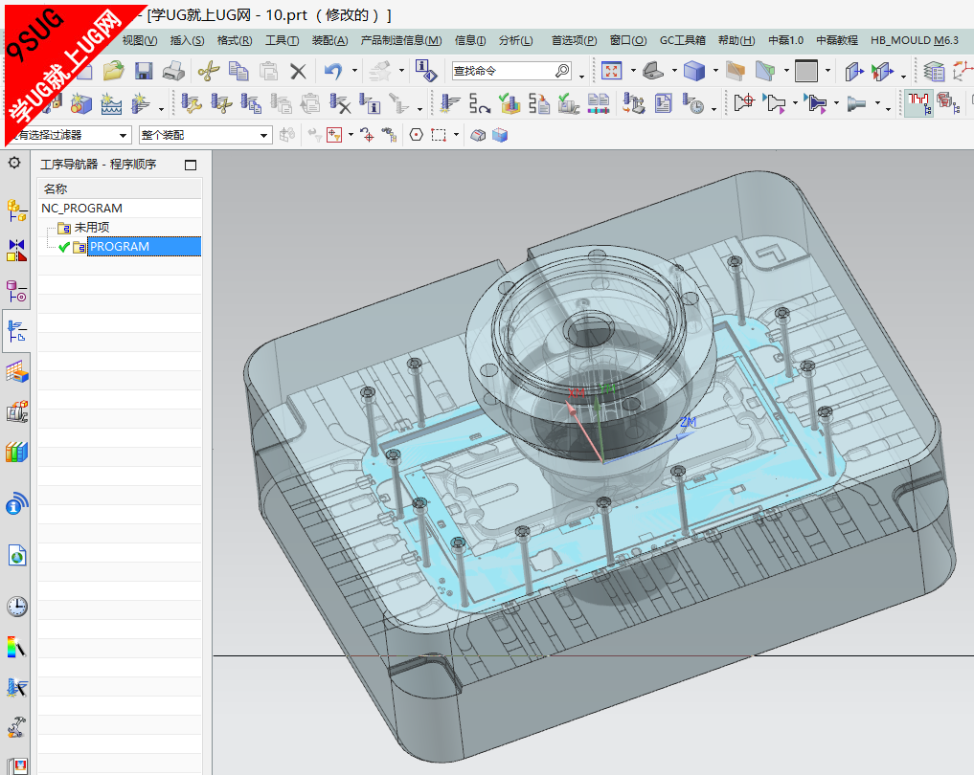Open the HB_MOULD M6.3 menu

pos(915,40)
